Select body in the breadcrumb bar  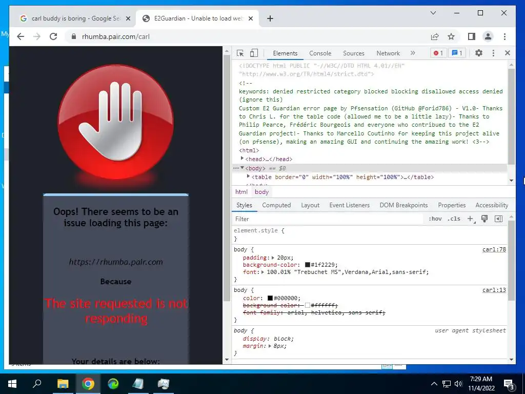coord(261,192)
